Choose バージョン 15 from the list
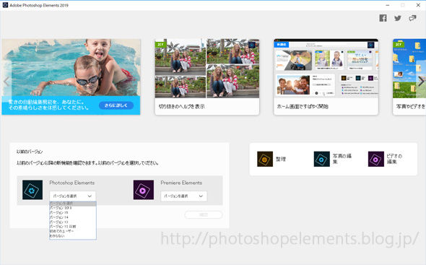 point(73,212)
